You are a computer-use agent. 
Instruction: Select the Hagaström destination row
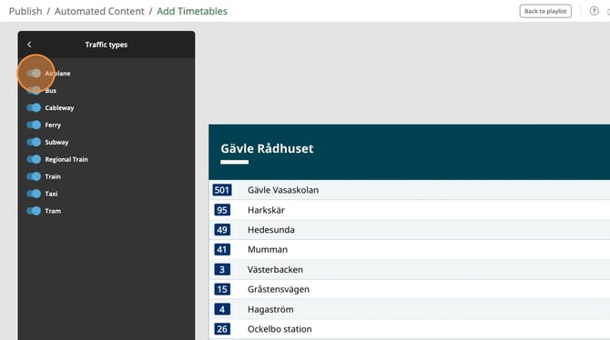point(410,309)
